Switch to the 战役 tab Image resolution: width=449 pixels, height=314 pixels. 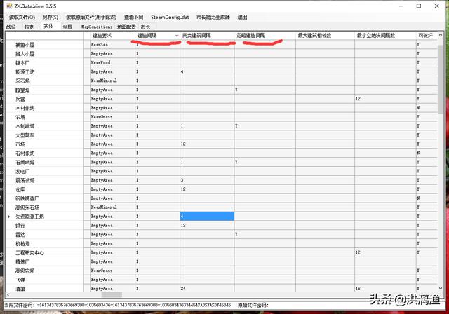11,27
